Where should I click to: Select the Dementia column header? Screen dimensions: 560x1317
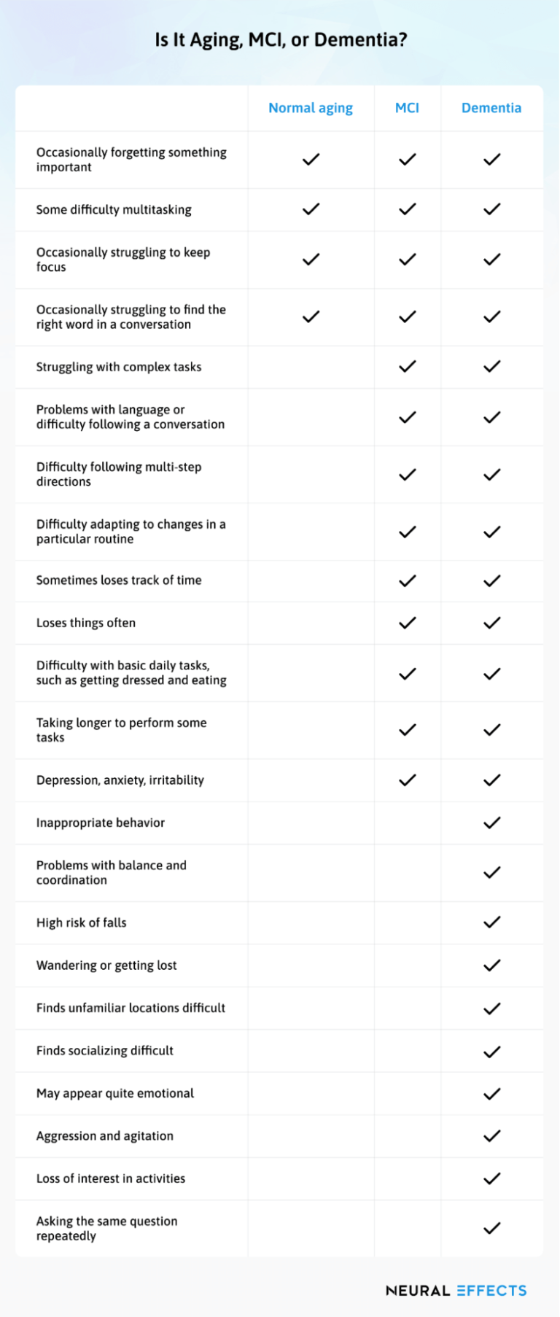[491, 108]
